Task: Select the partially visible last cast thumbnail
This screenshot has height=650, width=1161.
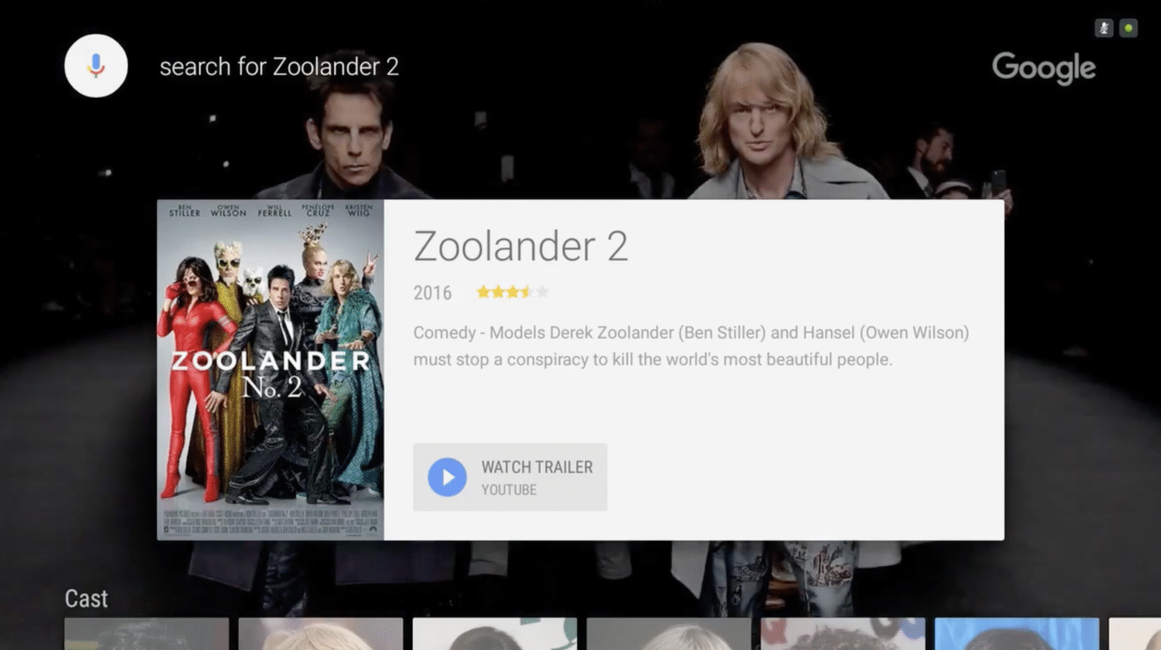Action: pyautogui.click(x=1135, y=634)
